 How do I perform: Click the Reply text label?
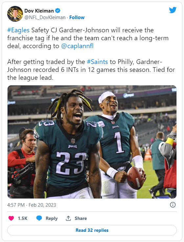[52, 218]
